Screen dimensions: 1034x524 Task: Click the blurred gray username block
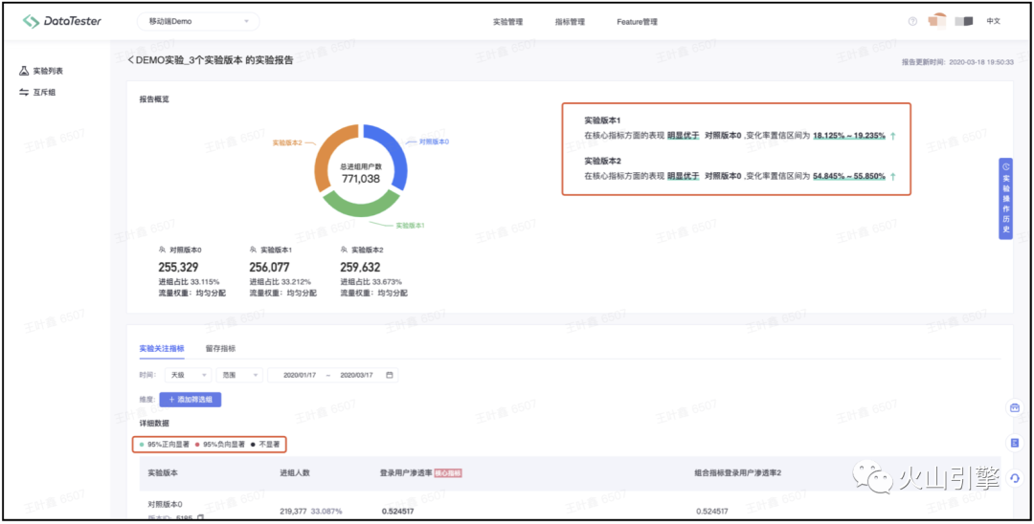(x=963, y=21)
